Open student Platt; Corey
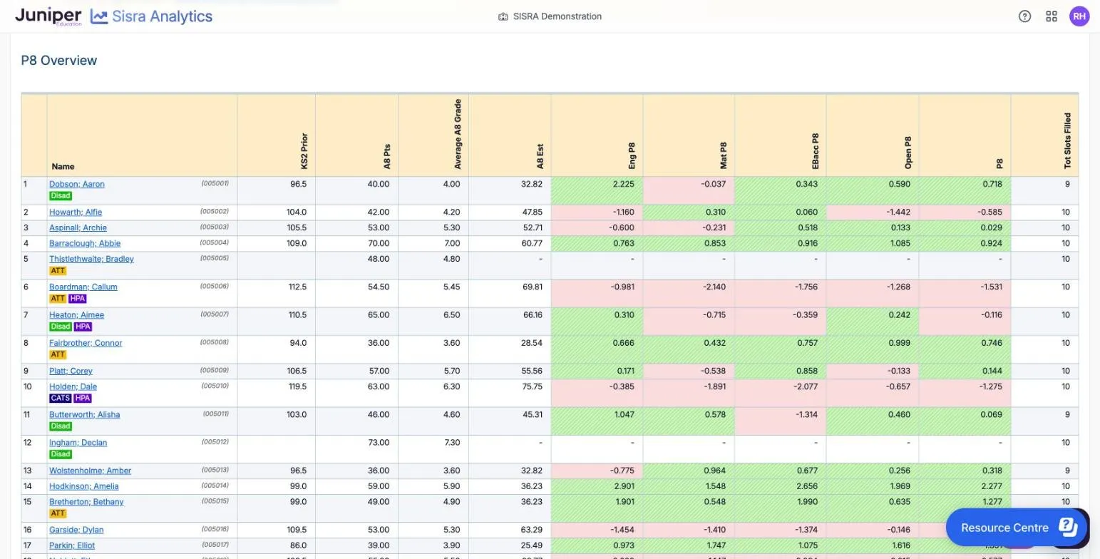Image resolution: width=1100 pixels, height=559 pixels. (x=71, y=371)
